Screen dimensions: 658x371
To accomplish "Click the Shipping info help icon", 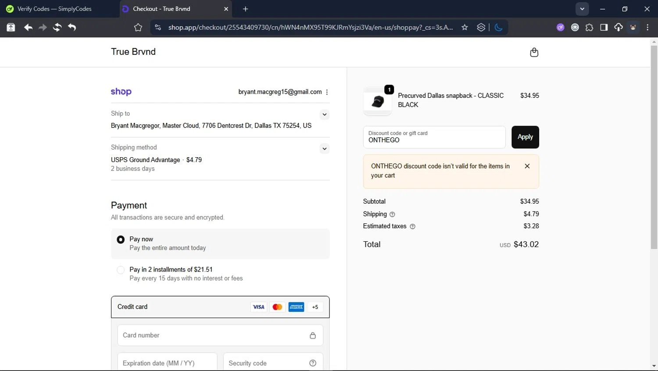I will click(x=392, y=214).
